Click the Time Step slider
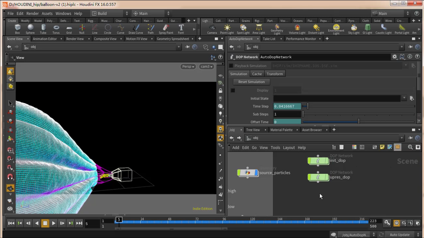Screen dimensions: 424x238 (x=307, y=106)
